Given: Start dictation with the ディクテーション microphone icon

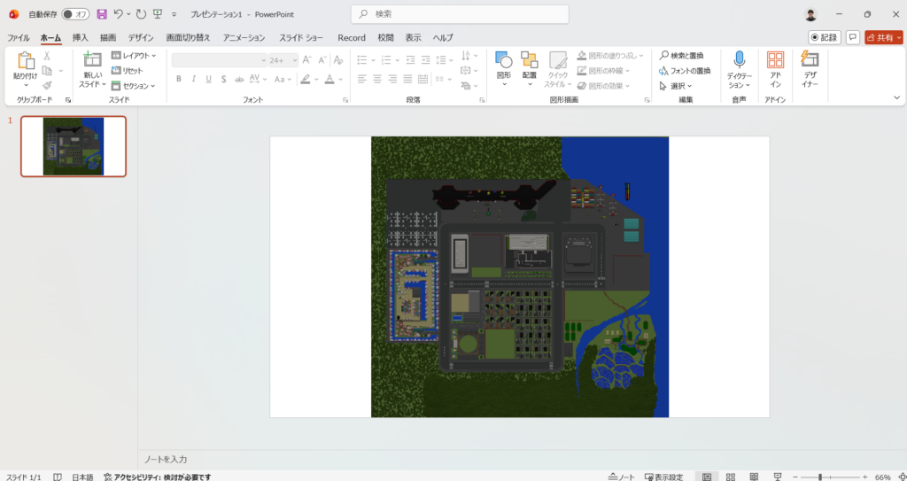Looking at the screenshot, I should (x=740, y=59).
